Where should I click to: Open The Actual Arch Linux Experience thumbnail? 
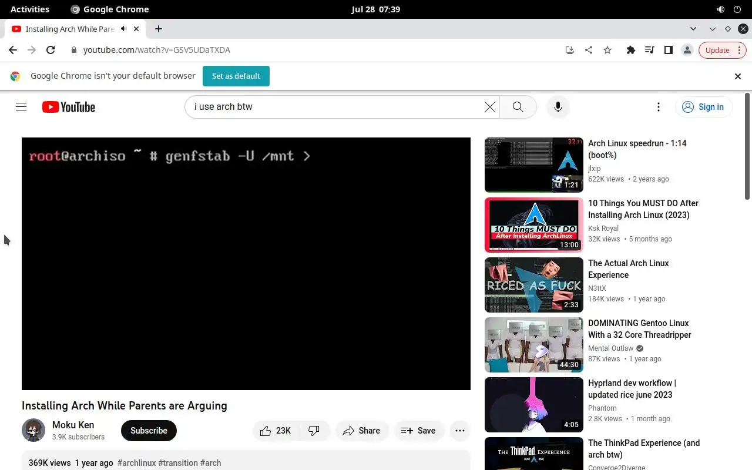click(534, 285)
